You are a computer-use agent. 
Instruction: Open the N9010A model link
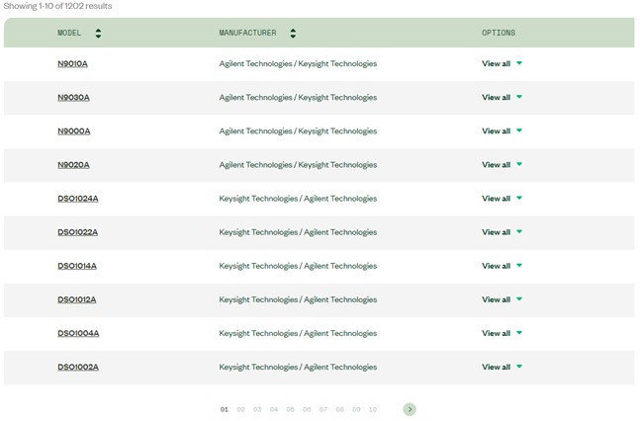point(72,64)
